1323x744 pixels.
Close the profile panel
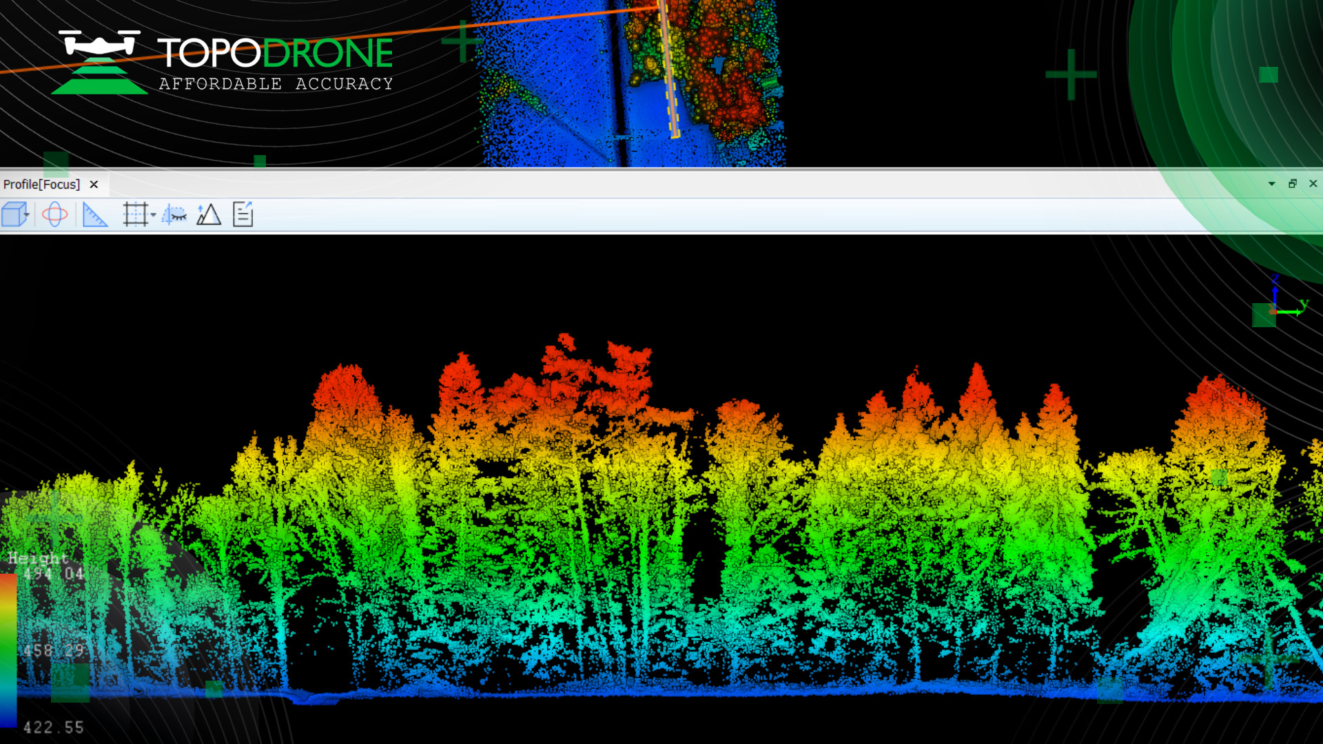click(1313, 184)
